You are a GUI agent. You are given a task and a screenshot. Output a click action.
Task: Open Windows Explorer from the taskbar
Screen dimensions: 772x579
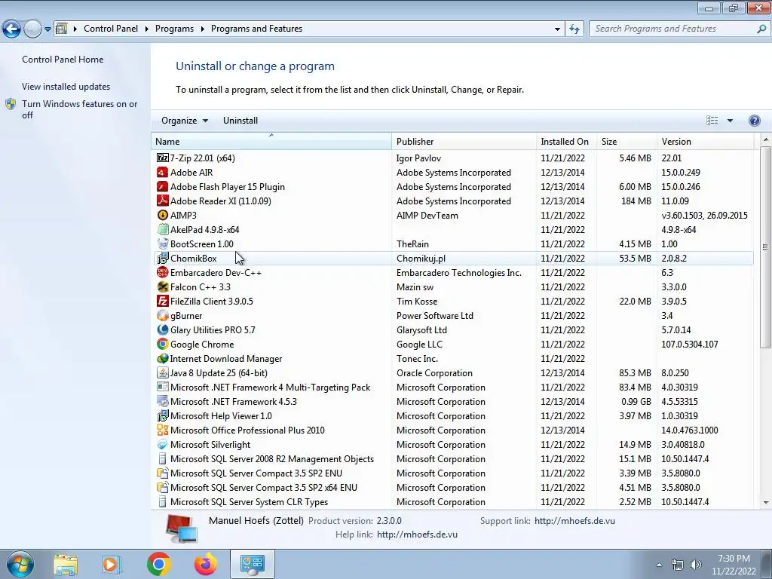pyautogui.click(x=66, y=565)
